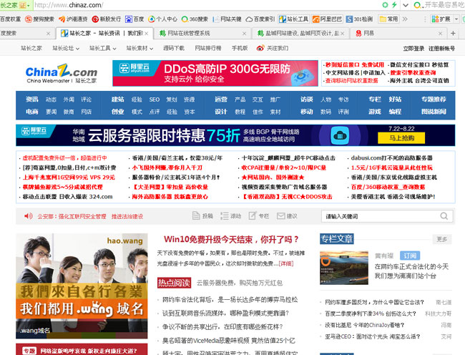Open the Baidu paw bookmark
The width and height of the screenshot is (465, 355).
[x=134, y=19]
